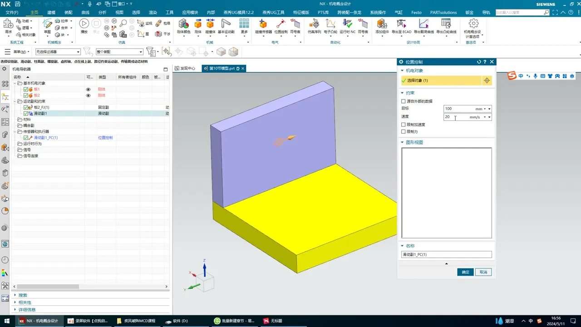Click the 草图 sketch tool
The height and width of the screenshot is (327, 581).
pyautogui.click(x=47, y=24)
